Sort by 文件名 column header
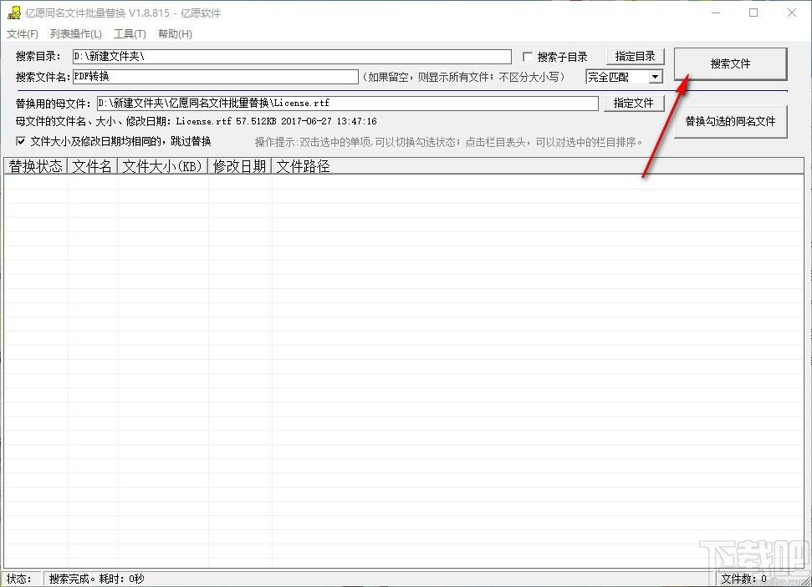The height and width of the screenshot is (587, 812). tap(92, 166)
